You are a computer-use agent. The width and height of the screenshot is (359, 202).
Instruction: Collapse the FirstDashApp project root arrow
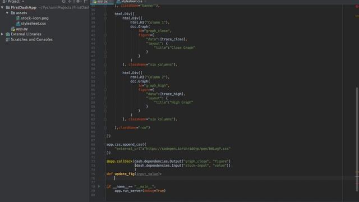click(2, 7)
